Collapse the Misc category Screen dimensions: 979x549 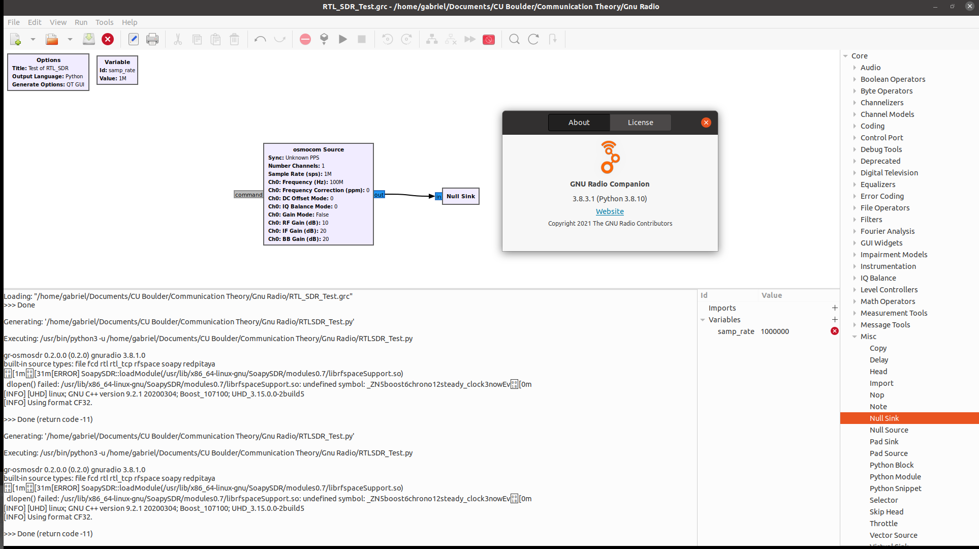[855, 336]
